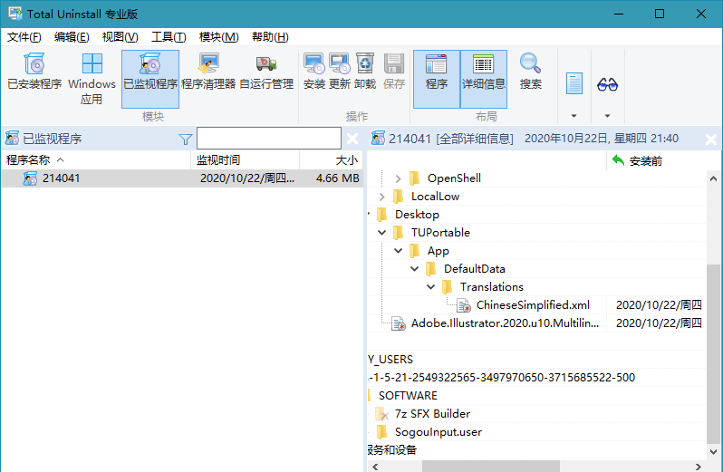The image size is (723, 472).
Task: Select the OpenShell folder item
Action: pyautogui.click(x=454, y=178)
